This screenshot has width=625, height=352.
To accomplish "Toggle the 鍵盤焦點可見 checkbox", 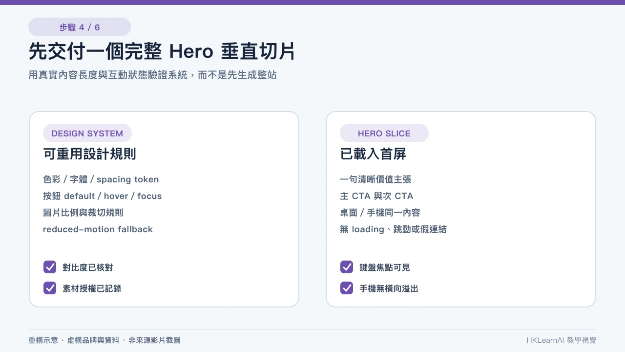I will pos(347,267).
